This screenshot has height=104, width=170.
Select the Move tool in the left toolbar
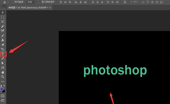point(3,12)
